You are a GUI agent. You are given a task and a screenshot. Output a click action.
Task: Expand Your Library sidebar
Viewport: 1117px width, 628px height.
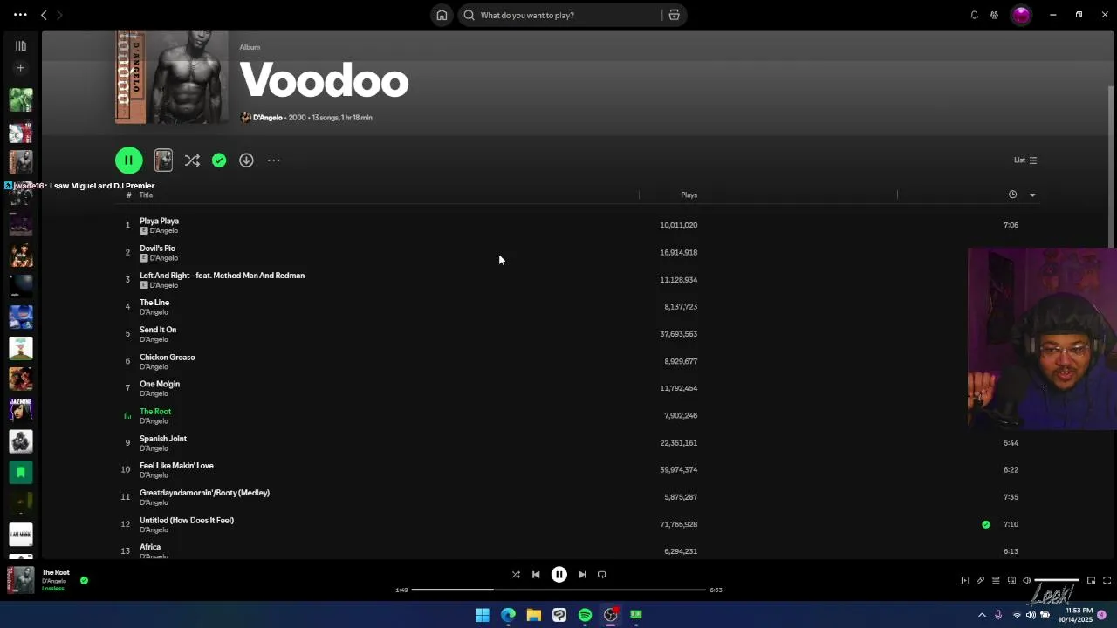tap(21, 46)
